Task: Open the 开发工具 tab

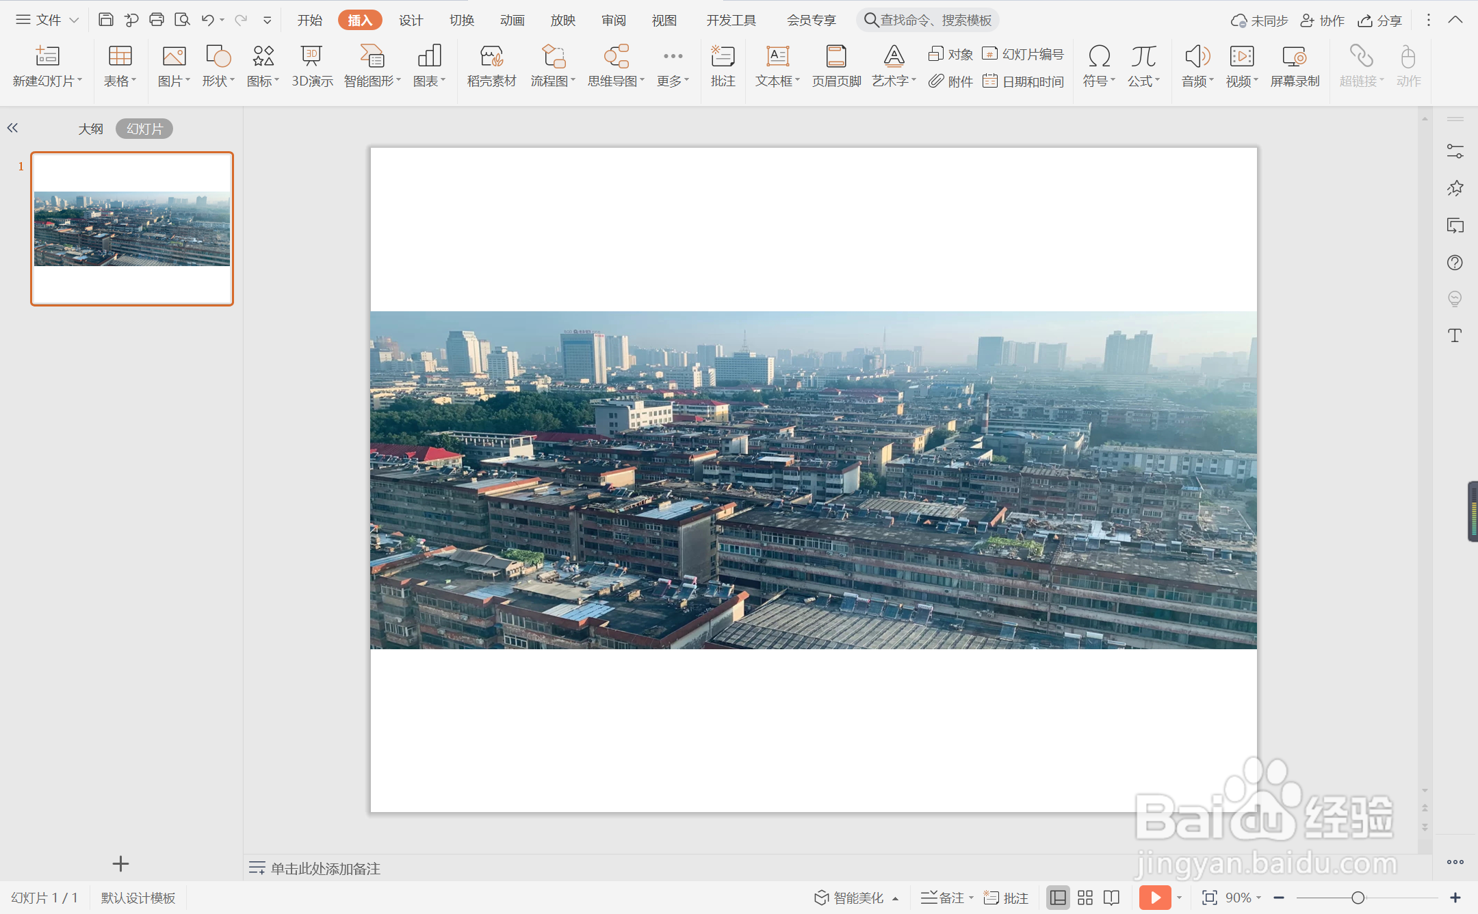Action: [731, 21]
